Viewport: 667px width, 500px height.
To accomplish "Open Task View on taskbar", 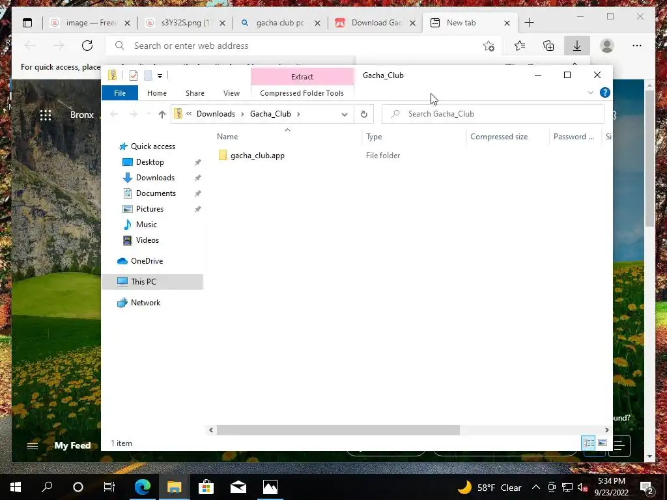I will tap(109, 487).
